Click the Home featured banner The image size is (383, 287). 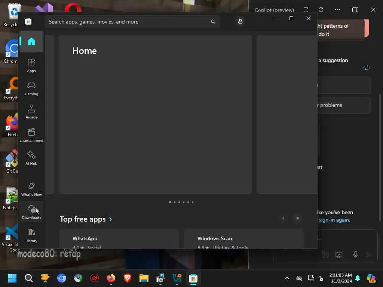point(155,114)
